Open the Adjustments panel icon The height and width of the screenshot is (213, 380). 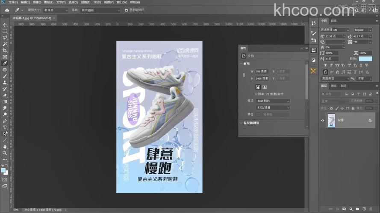314,60
